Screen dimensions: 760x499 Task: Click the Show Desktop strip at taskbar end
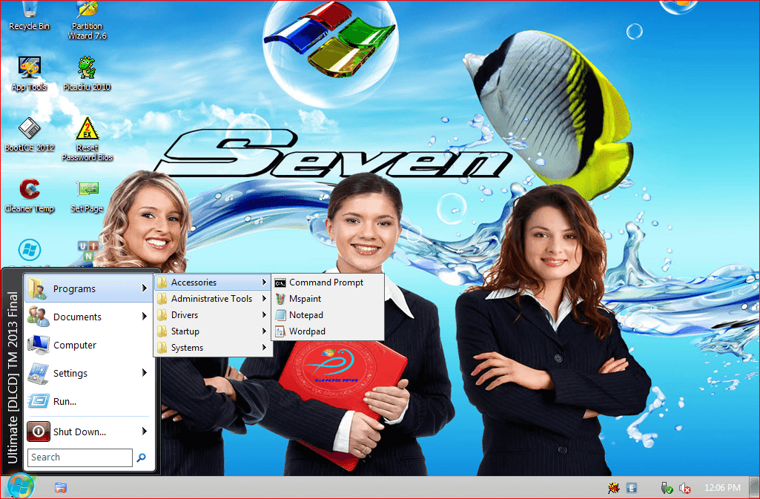pos(754,487)
